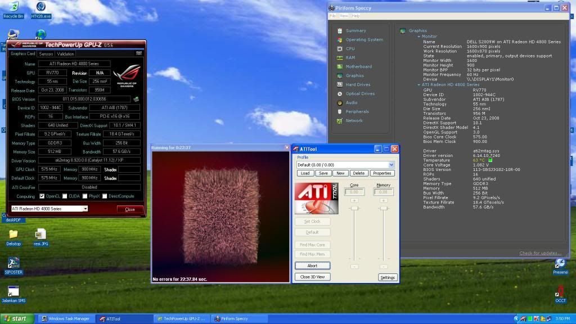Close the 3D view artifact scan window
The width and height of the screenshot is (576, 324).
(x=287, y=148)
